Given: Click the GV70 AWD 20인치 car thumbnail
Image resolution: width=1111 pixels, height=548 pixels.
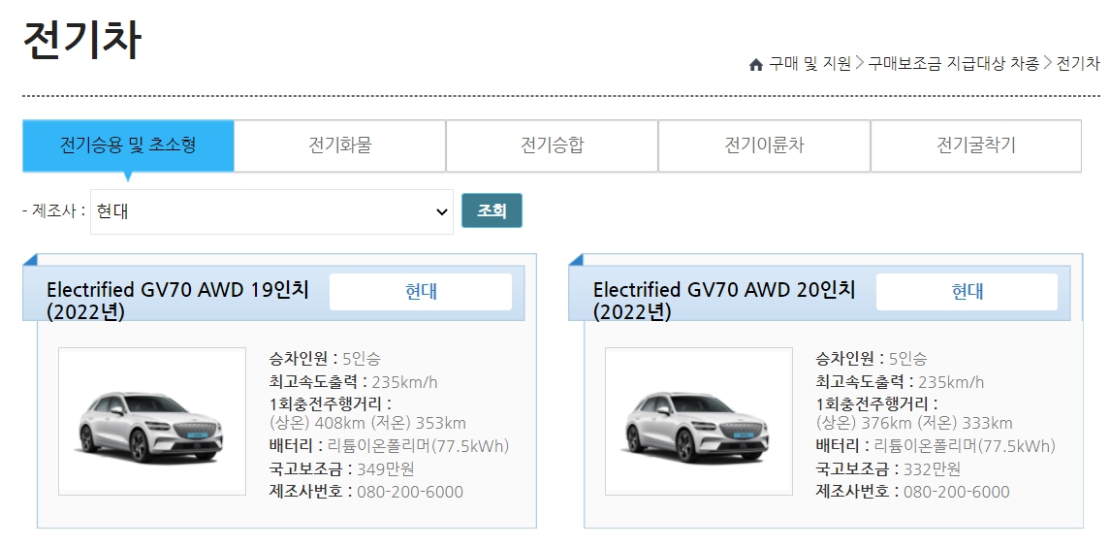Looking at the screenshot, I should point(699,421).
